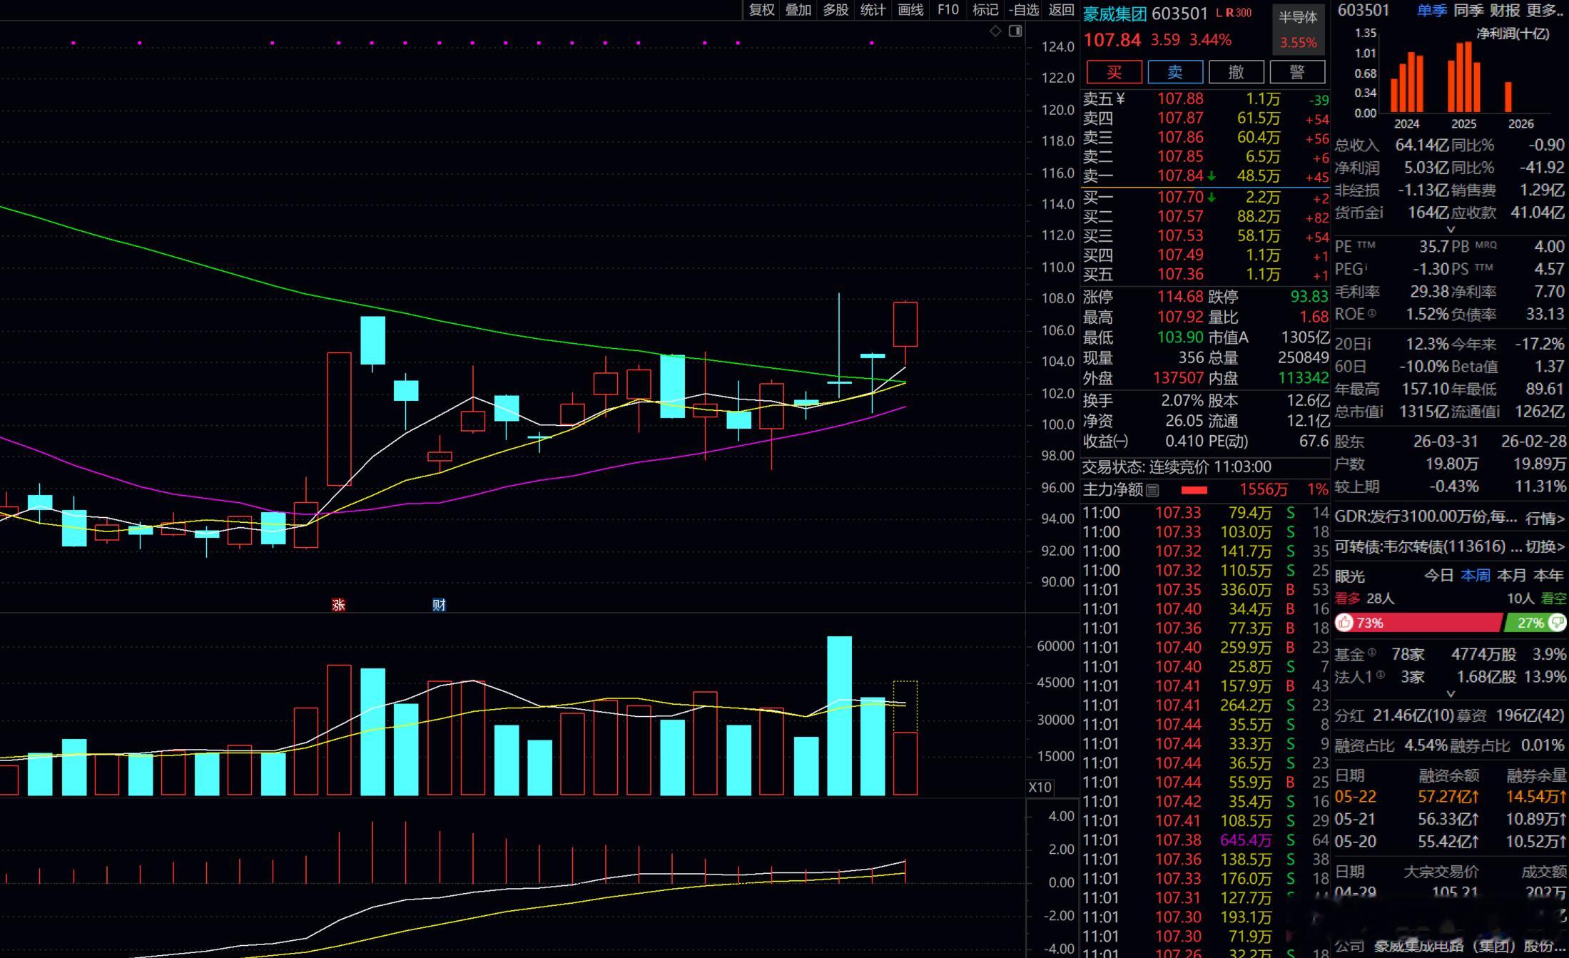Click the thumbs-up 看多 vote icon
The height and width of the screenshot is (958, 1569).
[1344, 623]
